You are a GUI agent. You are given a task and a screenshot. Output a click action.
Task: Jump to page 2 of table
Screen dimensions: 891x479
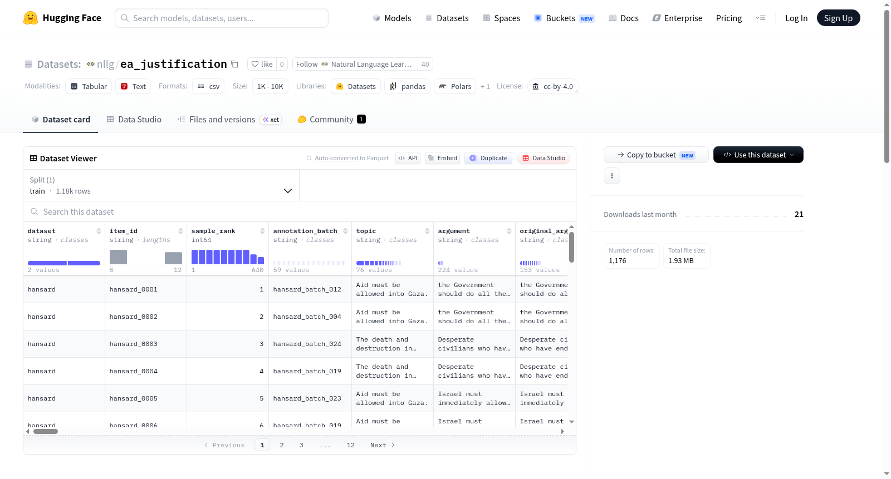[x=282, y=445]
